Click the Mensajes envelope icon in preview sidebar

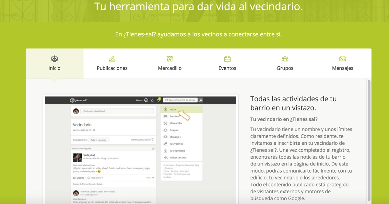166,137
